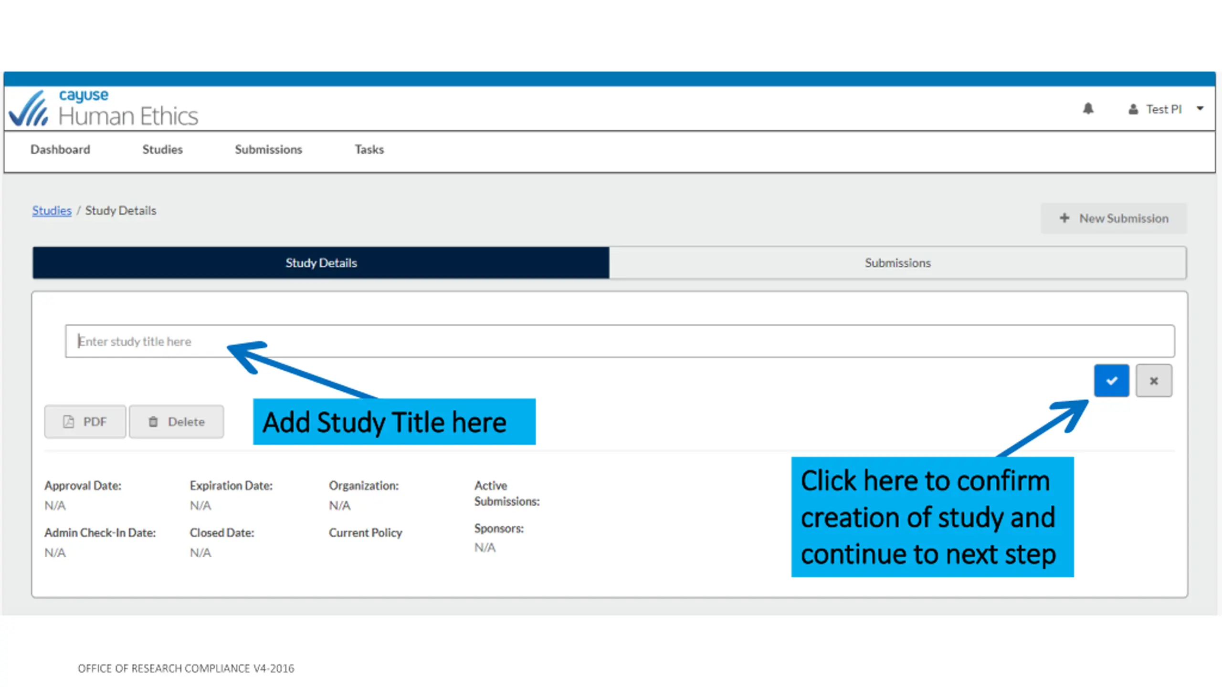
Task: Click the Active Submissions label
Action: tap(507, 493)
